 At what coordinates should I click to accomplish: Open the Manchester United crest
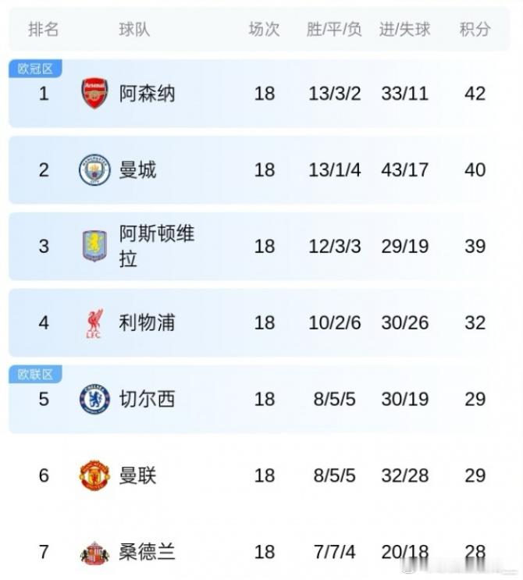pos(94,475)
